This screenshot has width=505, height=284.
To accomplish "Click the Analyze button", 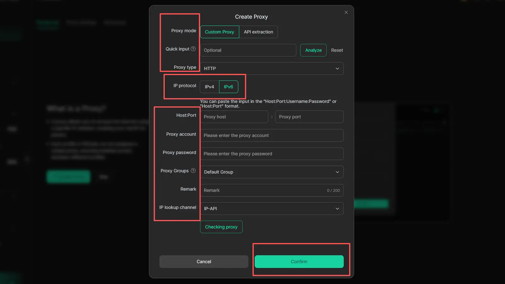I will click(313, 50).
